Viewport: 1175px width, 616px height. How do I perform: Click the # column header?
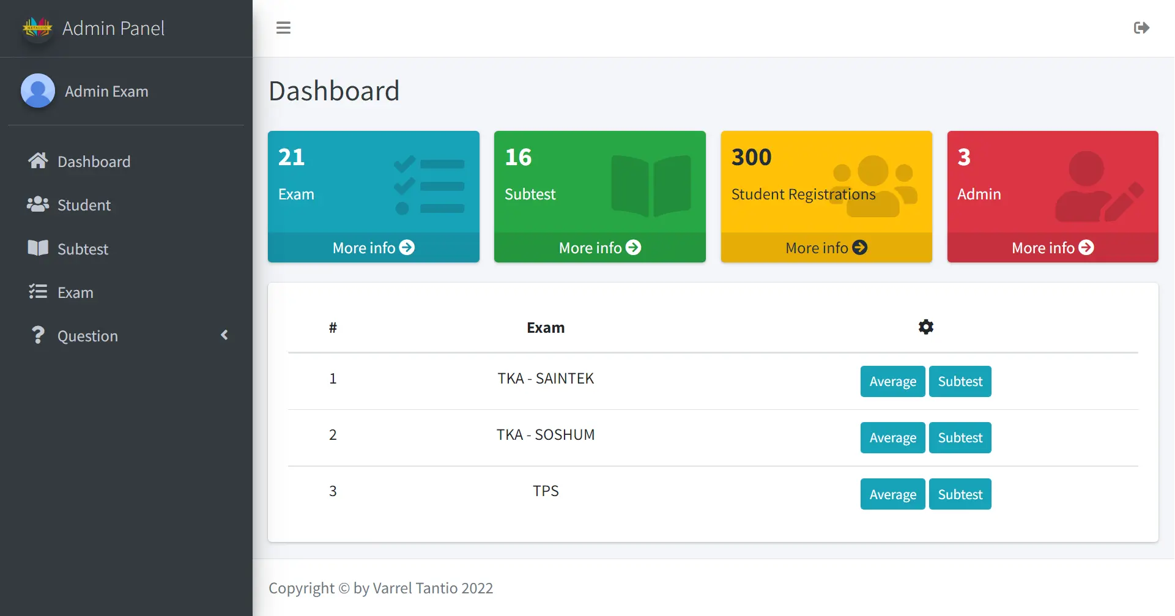[333, 328]
